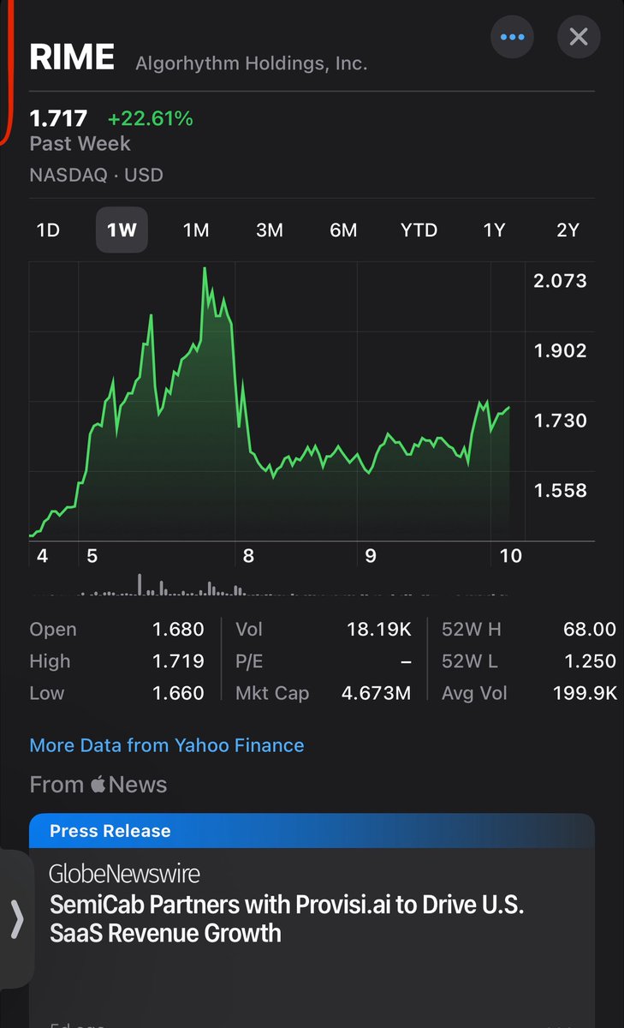Tap the Past Week label
The height and width of the screenshot is (1028, 624).
pyautogui.click(x=80, y=143)
